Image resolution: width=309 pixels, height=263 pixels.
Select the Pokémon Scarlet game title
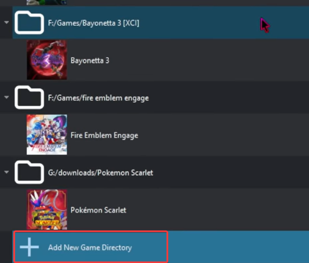point(98,210)
